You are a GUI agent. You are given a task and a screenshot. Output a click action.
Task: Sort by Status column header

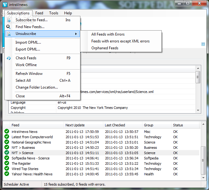[x=185, y=125]
